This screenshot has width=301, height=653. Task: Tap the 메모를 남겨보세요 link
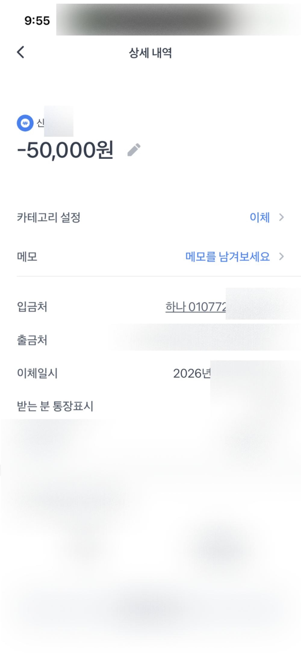coord(227,257)
